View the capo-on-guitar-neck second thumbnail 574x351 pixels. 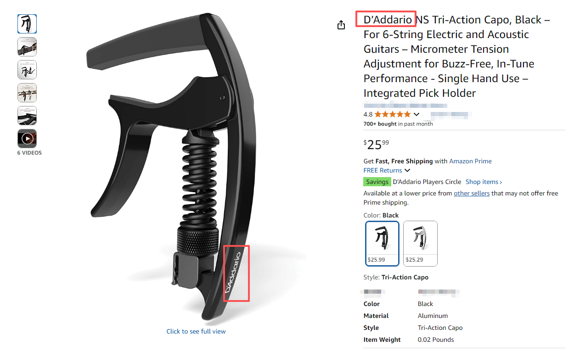tap(27, 47)
